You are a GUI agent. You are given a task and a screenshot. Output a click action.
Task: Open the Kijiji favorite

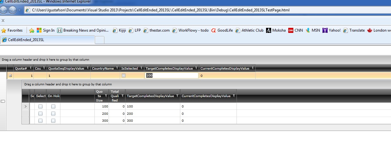pos(119,30)
